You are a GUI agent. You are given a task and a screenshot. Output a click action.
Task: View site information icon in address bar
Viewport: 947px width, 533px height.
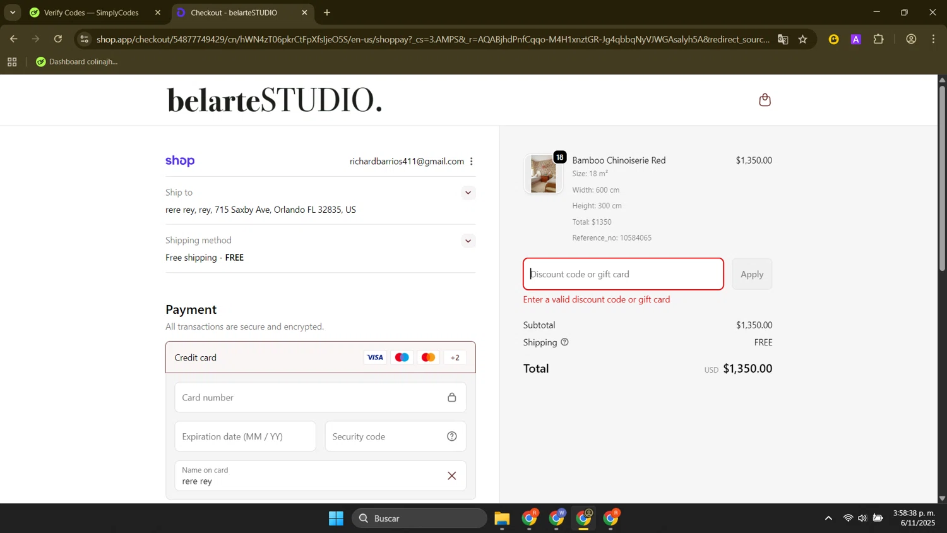pos(84,39)
